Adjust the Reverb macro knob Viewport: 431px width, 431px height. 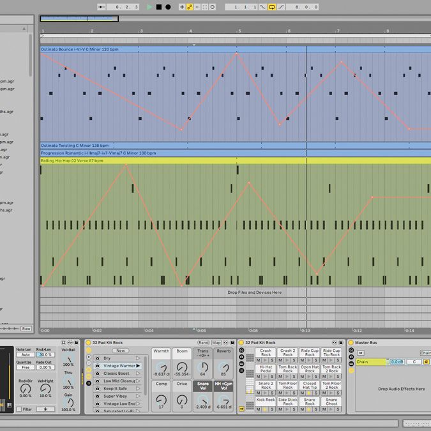coord(223,367)
